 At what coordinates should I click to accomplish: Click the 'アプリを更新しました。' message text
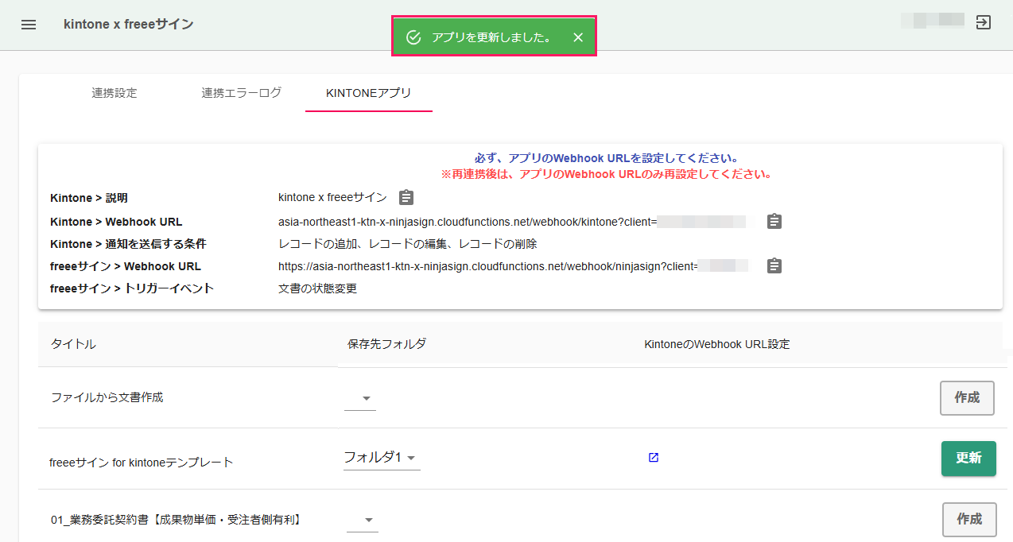[492, 37]
